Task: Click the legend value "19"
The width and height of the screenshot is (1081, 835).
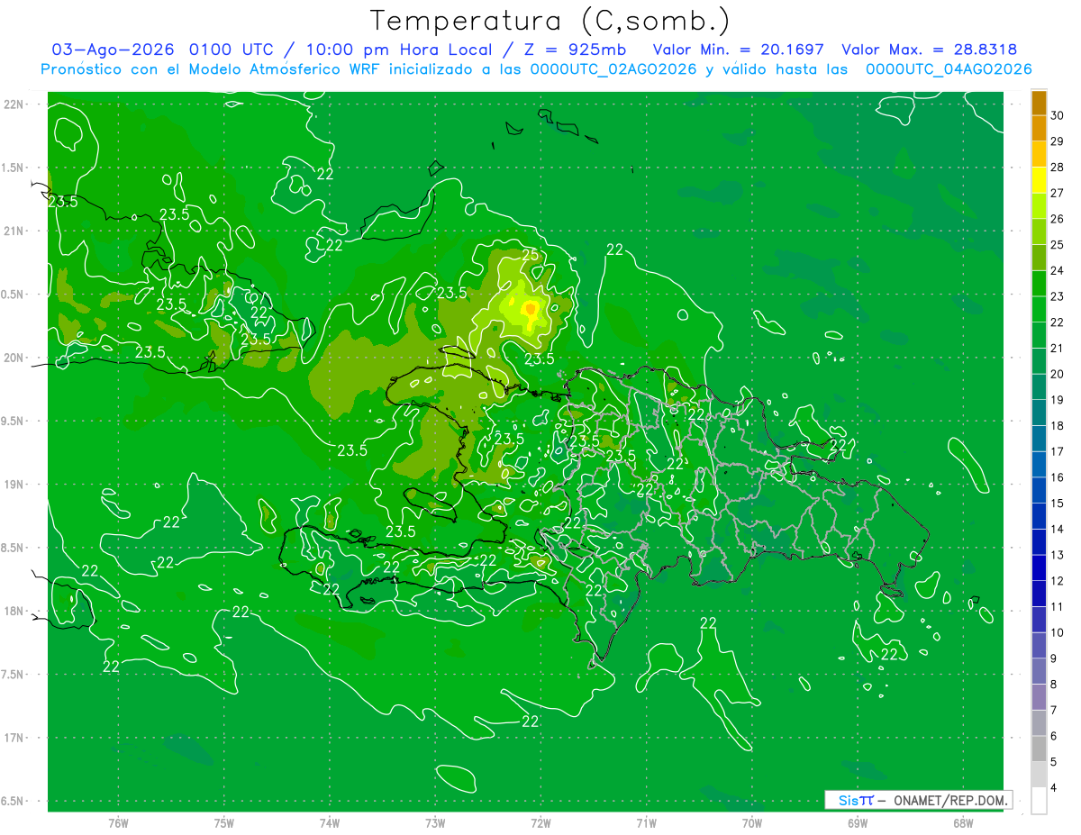Action: tap(1058, 400)
